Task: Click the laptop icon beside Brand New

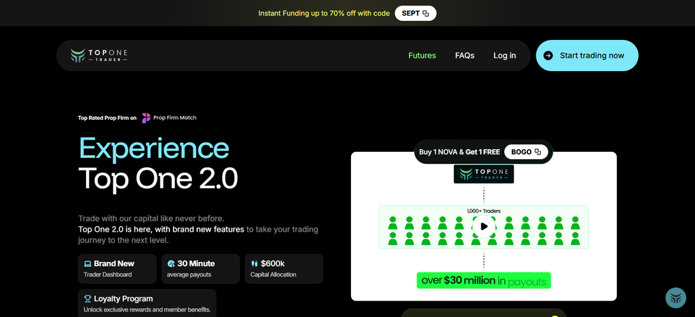Action: (x=88, y=264)
